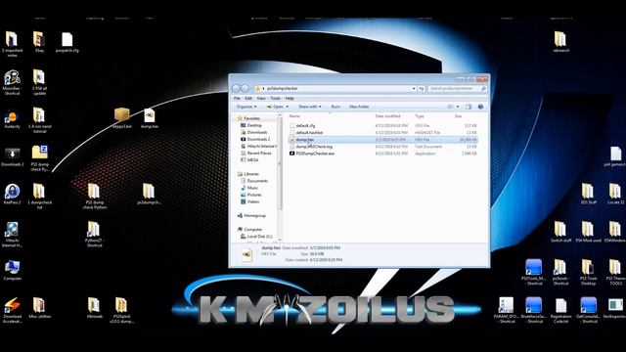Sort files by Type column header

(x=420, y=116)
